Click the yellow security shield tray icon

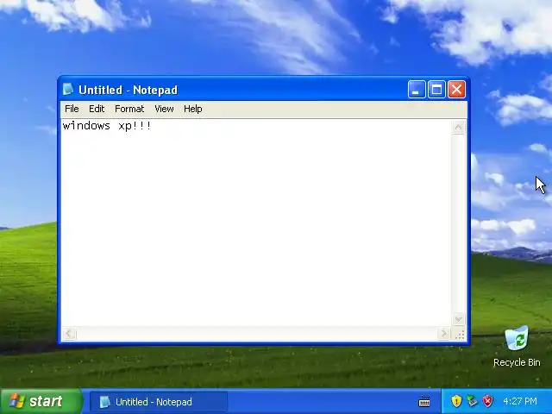tap(456, 401)
